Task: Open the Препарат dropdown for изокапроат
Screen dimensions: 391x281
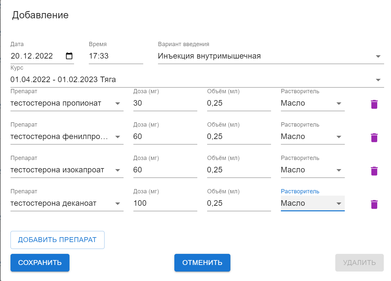Action: tap(118, 170)
